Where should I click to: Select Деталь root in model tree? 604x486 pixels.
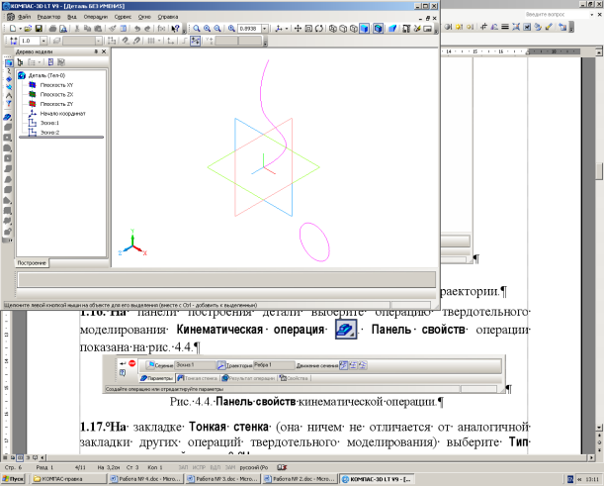coord(46,75)
